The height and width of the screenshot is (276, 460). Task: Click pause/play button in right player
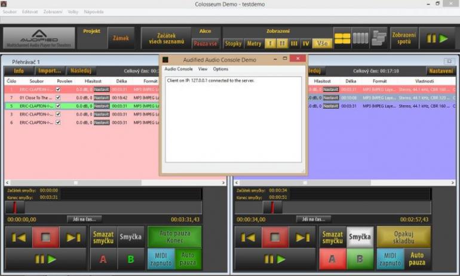[x=275, y=259]
